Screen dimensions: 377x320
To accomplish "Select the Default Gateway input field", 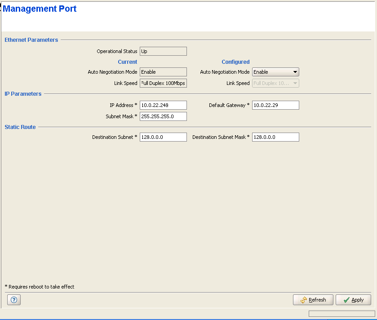I will point(275,105).
